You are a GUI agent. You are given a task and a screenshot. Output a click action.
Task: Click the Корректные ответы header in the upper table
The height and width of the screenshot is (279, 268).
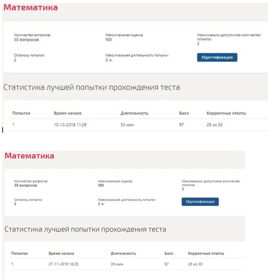pos(226,113)
